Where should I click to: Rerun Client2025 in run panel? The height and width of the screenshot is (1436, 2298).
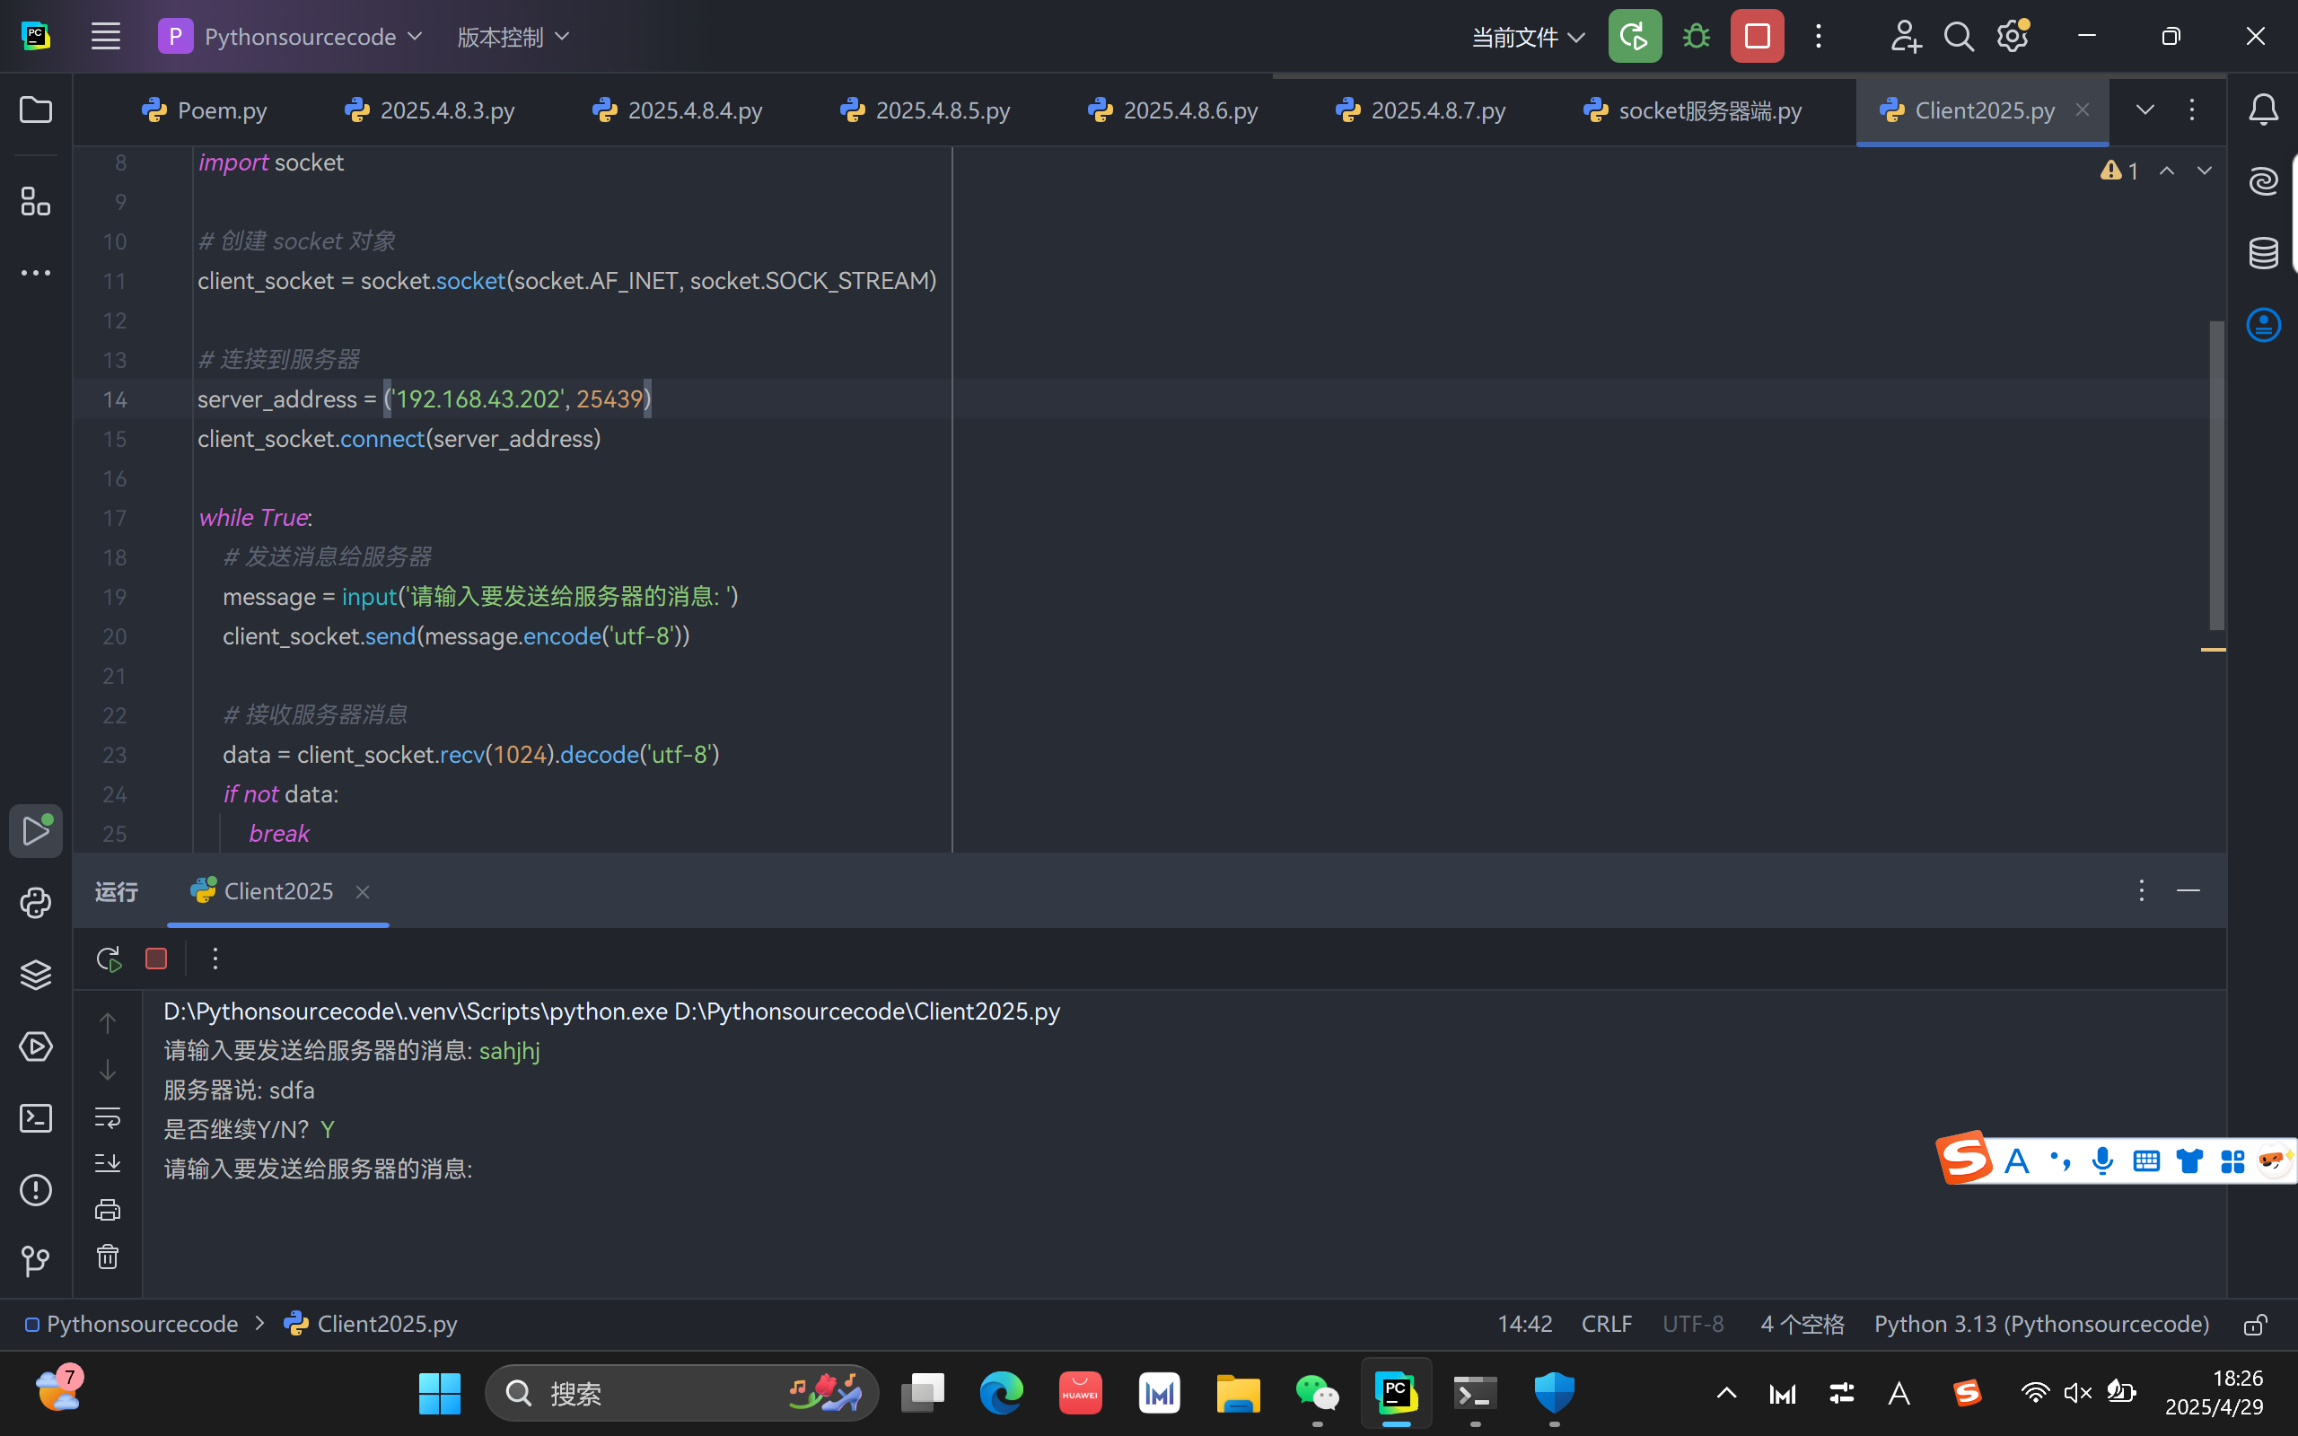point(109,959)
